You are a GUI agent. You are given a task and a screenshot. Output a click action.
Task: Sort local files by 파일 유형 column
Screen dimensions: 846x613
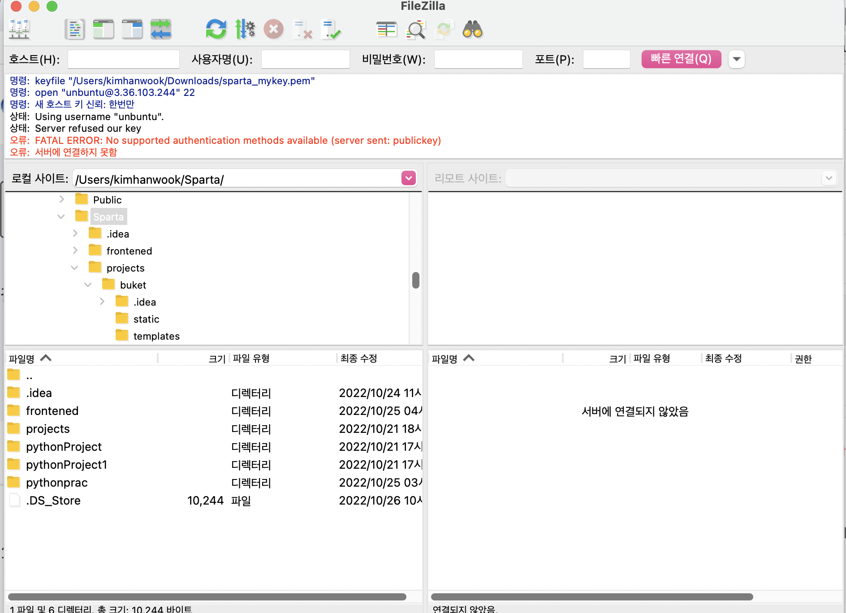tap(283, 358)
